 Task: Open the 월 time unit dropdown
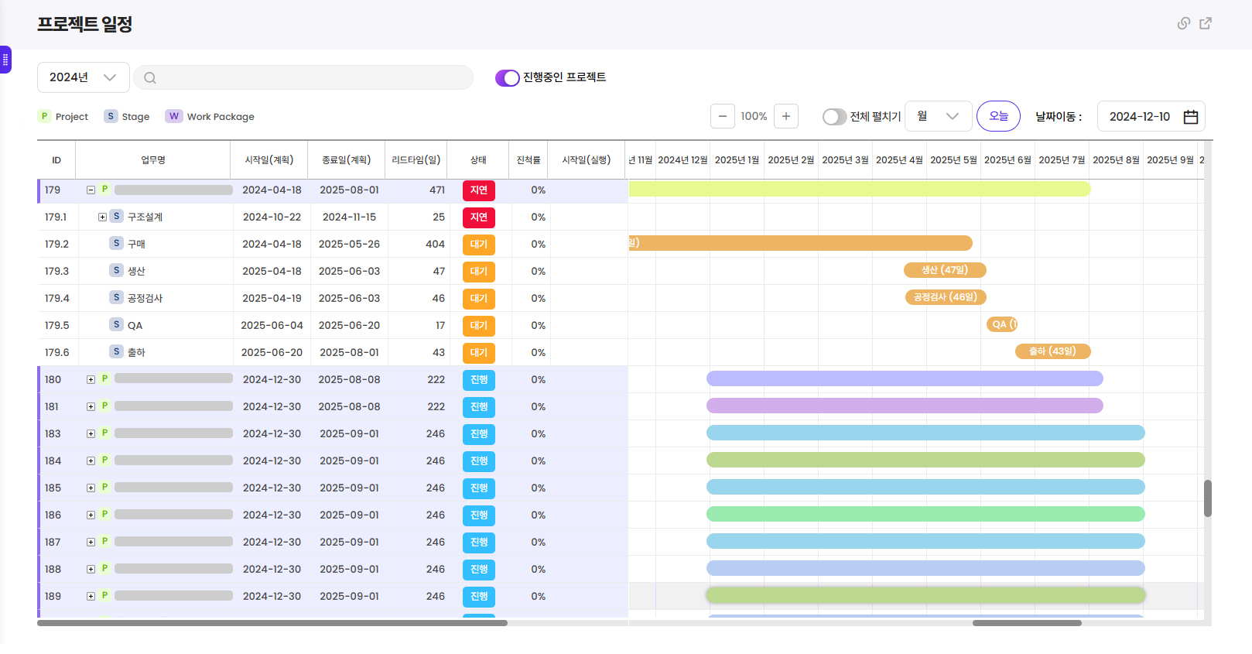938,116
